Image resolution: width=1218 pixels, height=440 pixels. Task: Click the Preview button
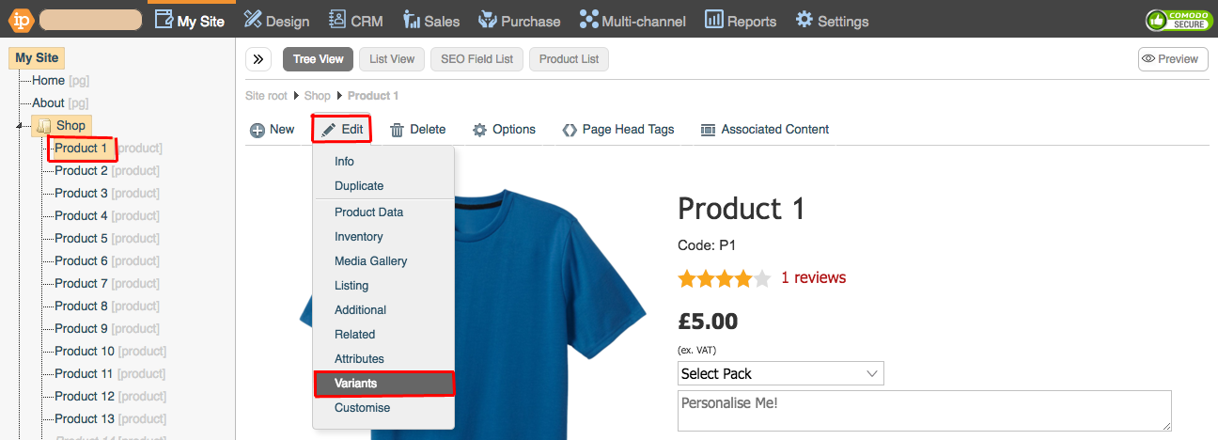point(1172,59)
